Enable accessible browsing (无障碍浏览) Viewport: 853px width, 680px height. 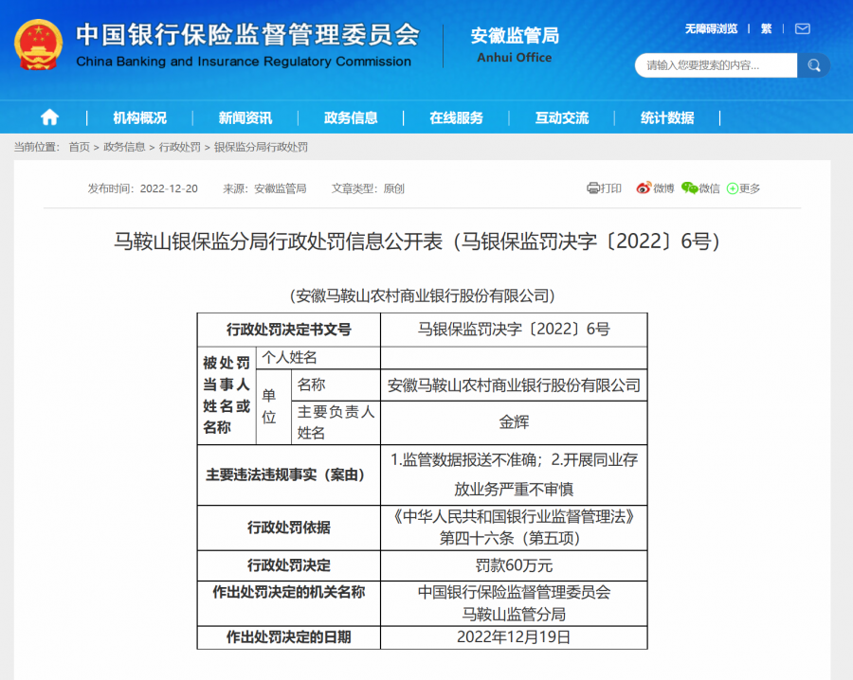pyautogui.click(x=711, y=29)
